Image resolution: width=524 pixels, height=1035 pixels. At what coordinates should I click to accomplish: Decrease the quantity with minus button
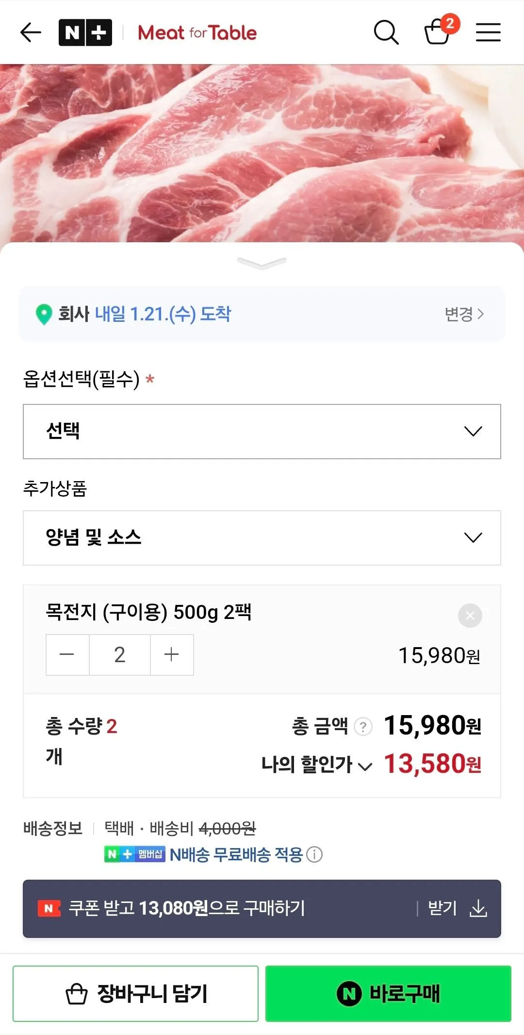(x=67, y=654)
